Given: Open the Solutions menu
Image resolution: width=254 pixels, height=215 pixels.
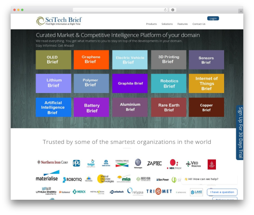Looking at the screenshot, I should (167, 24).
